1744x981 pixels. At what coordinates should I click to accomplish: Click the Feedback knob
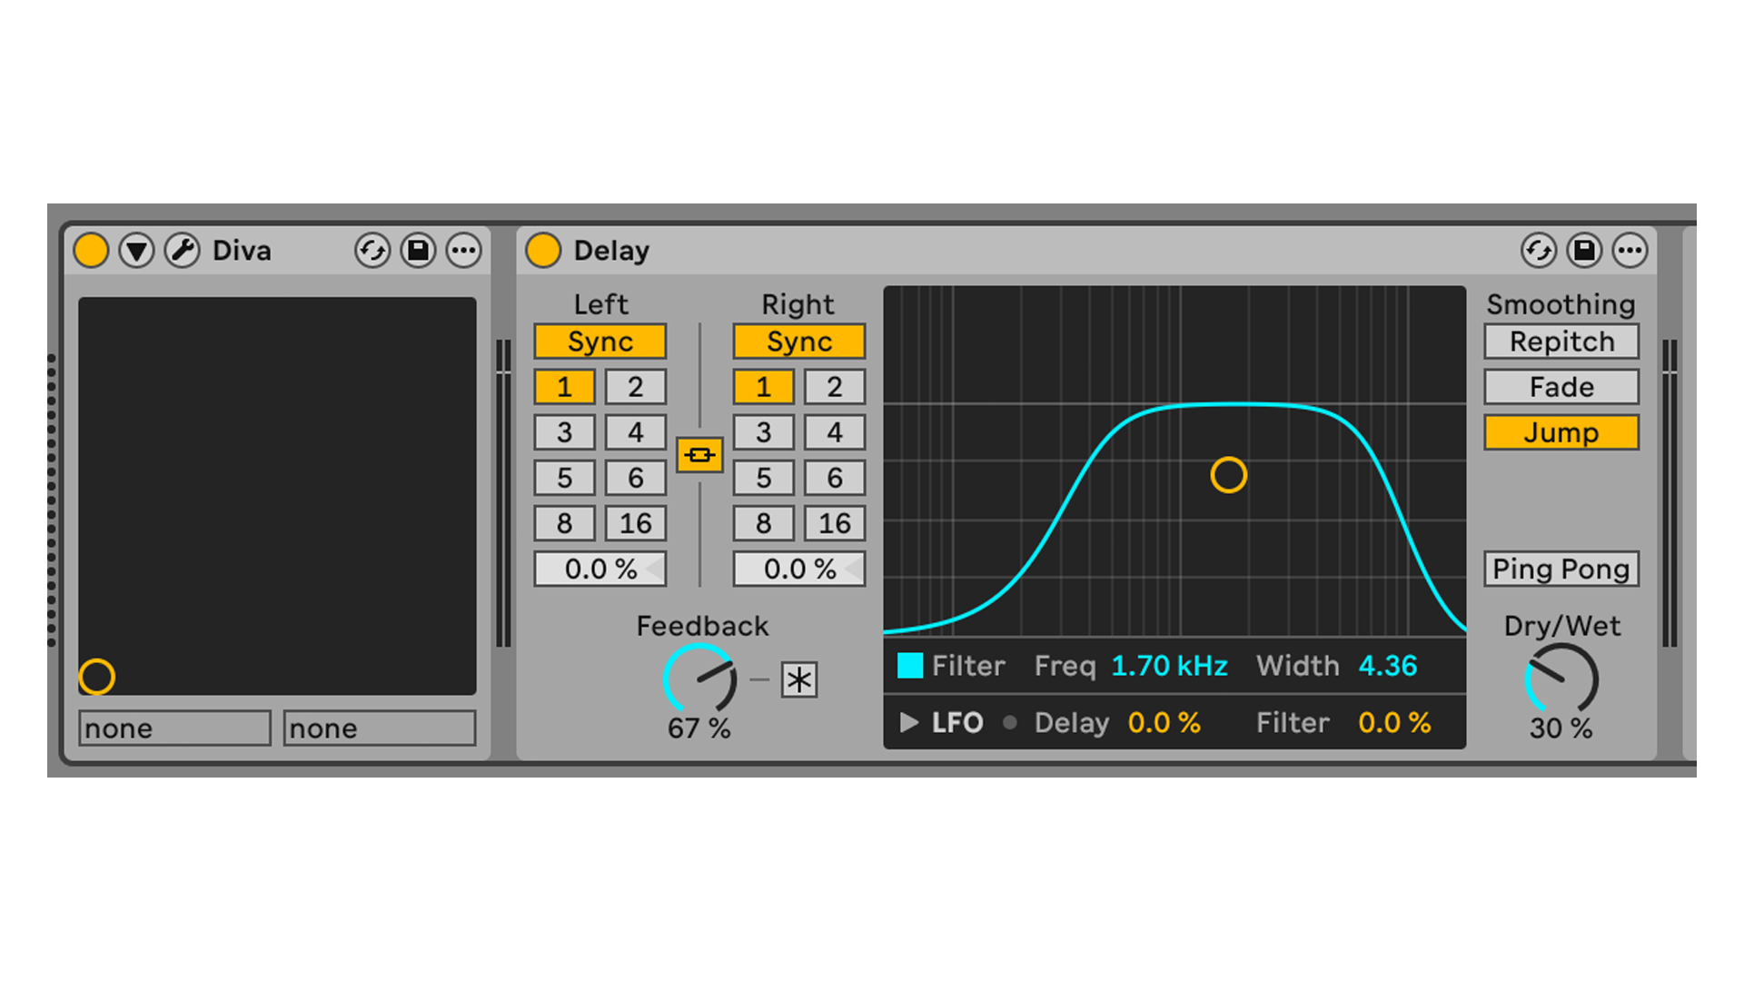tap(699, 679)
